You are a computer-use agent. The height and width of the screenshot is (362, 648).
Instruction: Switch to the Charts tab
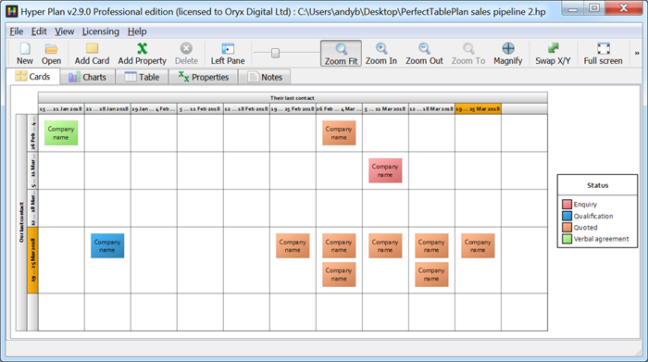click(88, 77)
